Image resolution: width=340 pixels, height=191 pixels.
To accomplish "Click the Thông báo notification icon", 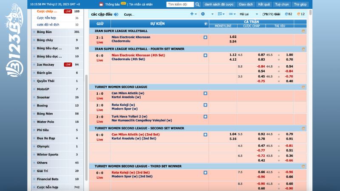I will tap(101, 4).
